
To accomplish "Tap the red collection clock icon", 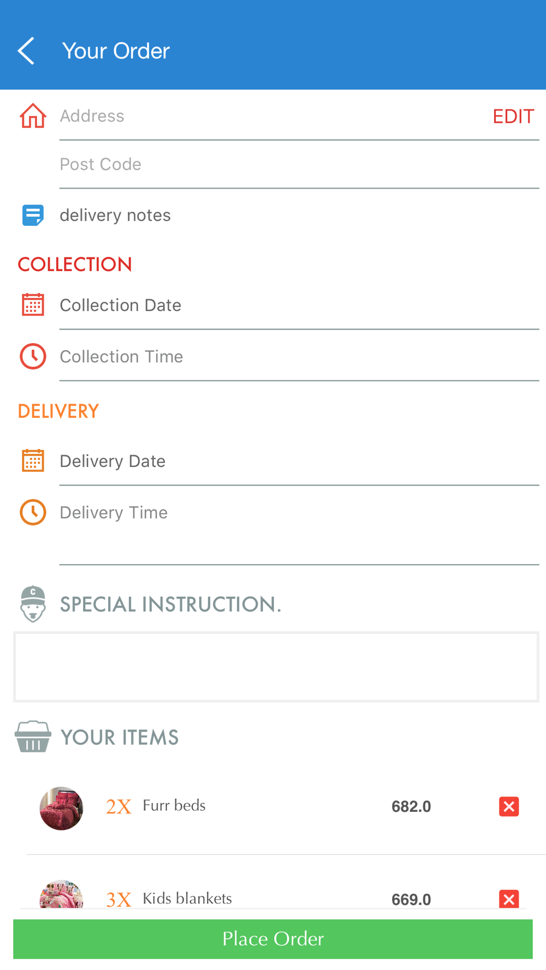I will tap(33, 356).
